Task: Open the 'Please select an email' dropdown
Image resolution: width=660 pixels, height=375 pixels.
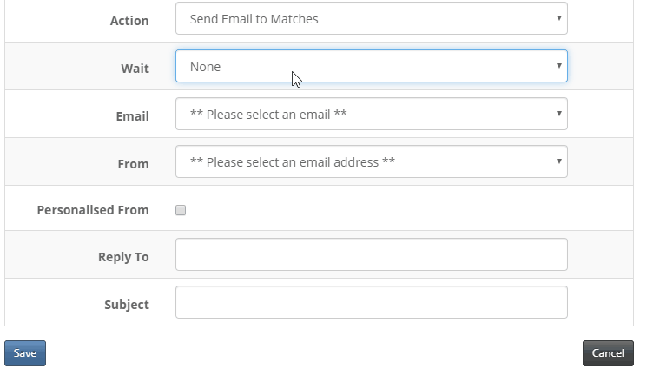Action: point(372,114)
